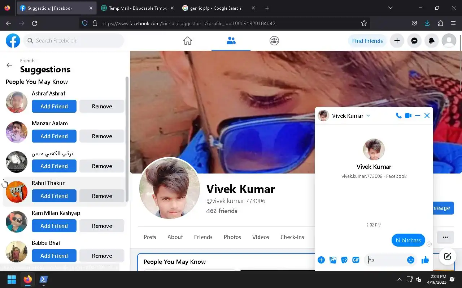Open Rahul Thakur's profile picture
This screenshot has height=288, width=462.
(x=17, y=192)
